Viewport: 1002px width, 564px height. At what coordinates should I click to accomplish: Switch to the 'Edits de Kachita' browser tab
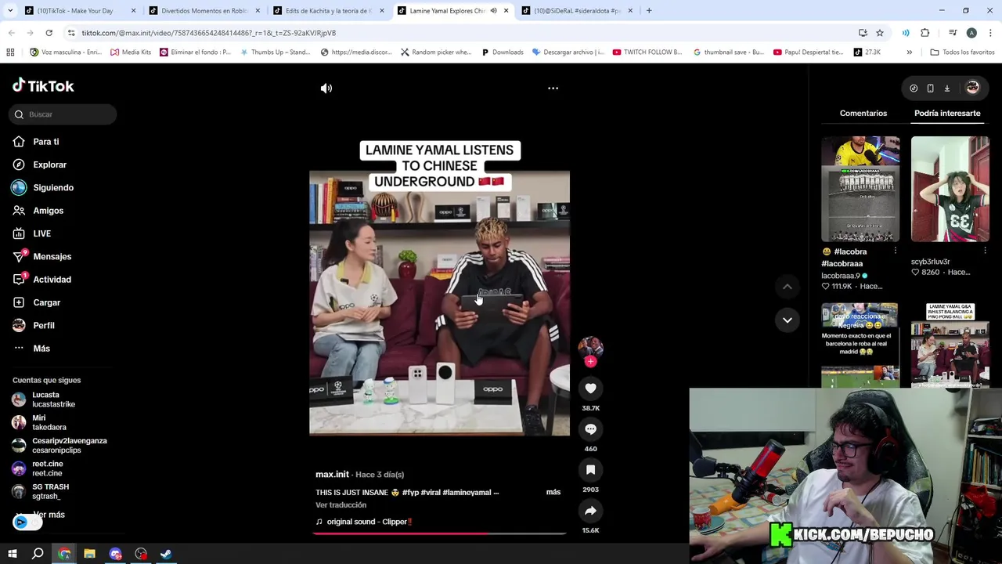329,11
